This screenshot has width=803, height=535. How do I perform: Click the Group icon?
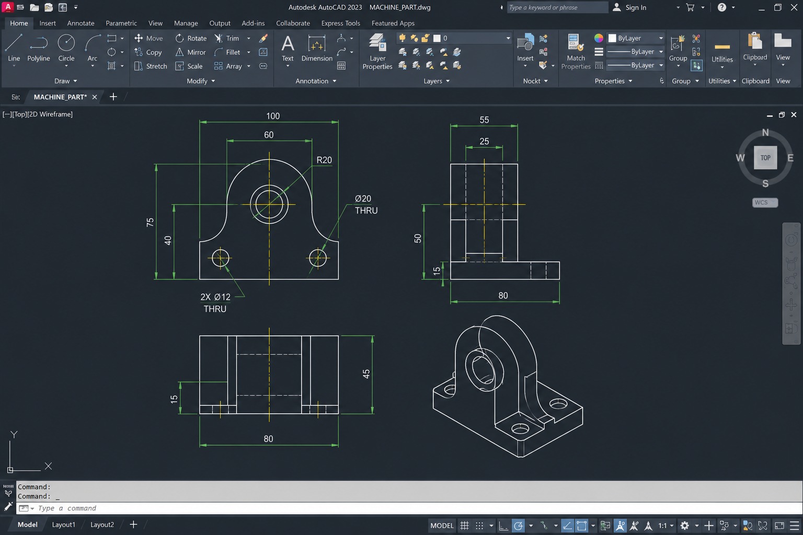[x=678, y=44]
